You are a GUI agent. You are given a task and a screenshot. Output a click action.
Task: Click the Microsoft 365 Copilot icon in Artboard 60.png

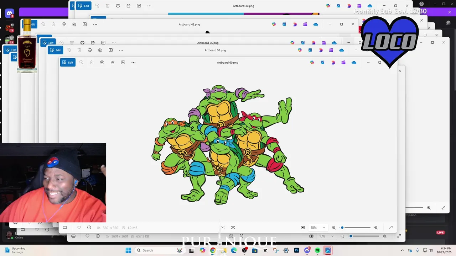[x=312, y=63]
